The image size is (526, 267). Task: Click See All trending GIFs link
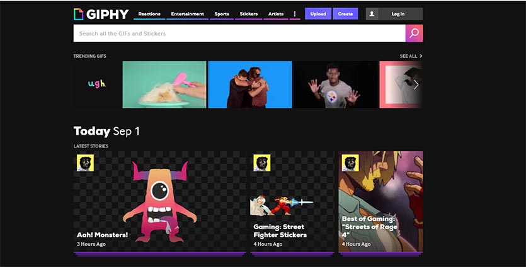(x=411, y=56)
